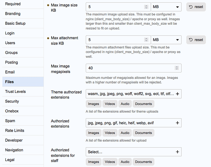Click Max attachment size stepper arrows

146,40
